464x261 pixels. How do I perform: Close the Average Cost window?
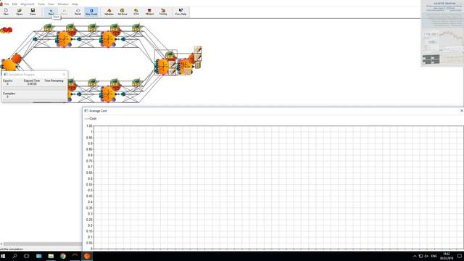tap(462, 111)
